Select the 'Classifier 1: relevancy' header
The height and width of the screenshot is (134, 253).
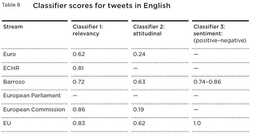88,30
